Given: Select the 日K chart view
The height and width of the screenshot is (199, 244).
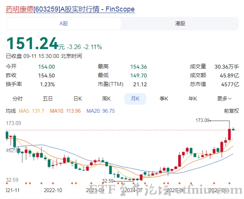Looking at the screenshot, I should (x=77, y=99).
